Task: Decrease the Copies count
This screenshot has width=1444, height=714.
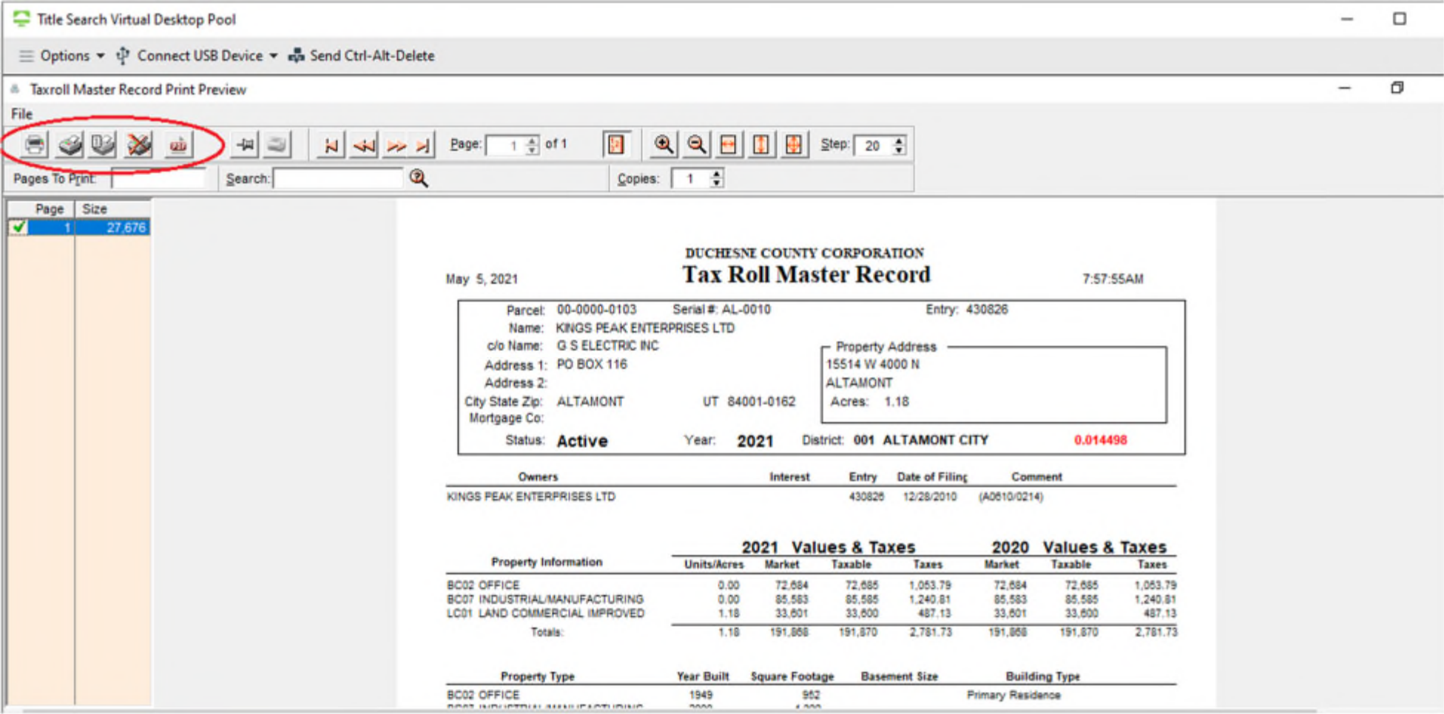Action: click(716, 183)
